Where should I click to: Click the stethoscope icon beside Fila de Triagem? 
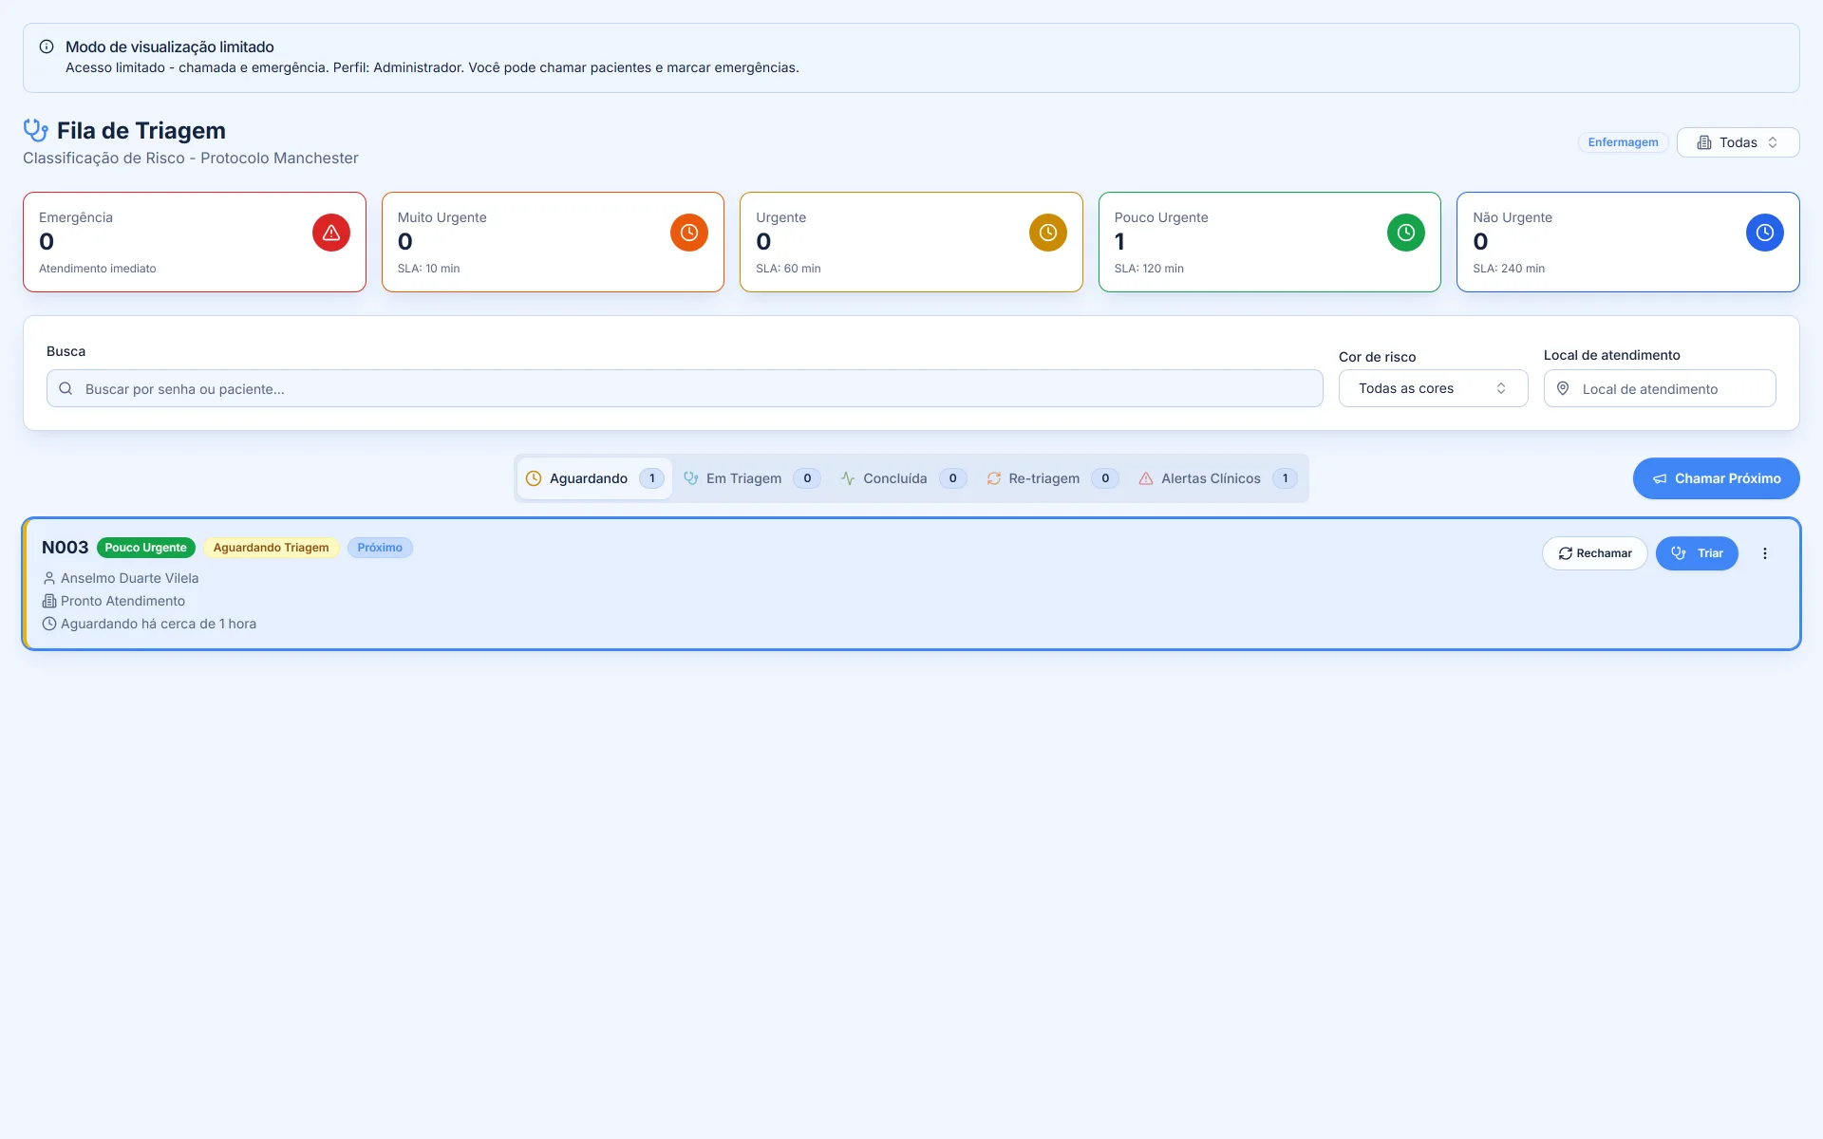point(36,130)
